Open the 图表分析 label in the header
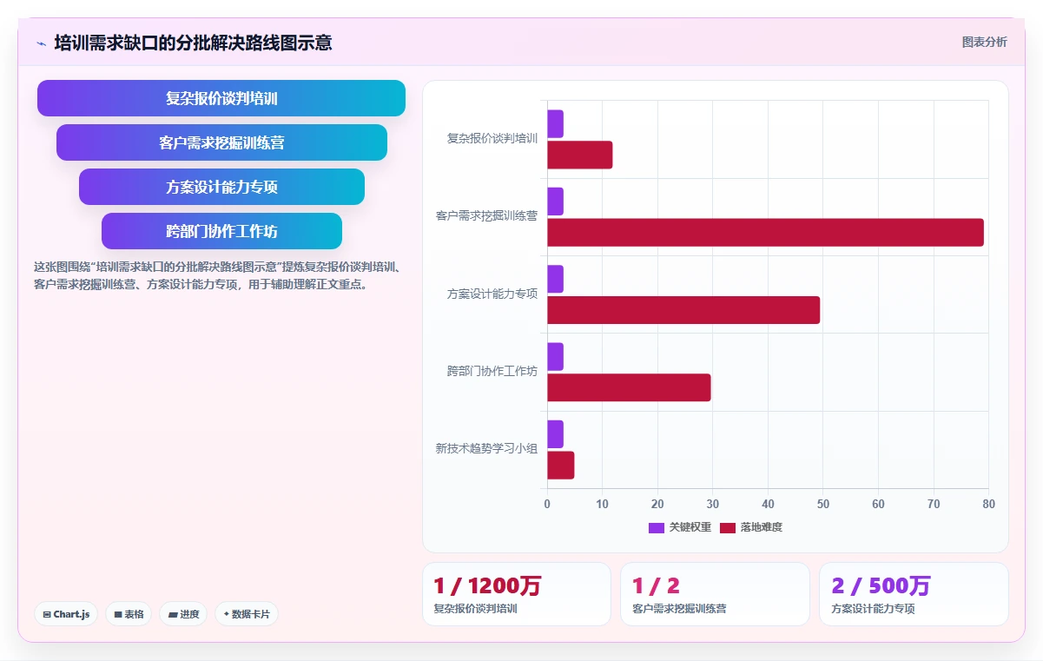This screenshot has height=661, width=1043. point(985,42)
